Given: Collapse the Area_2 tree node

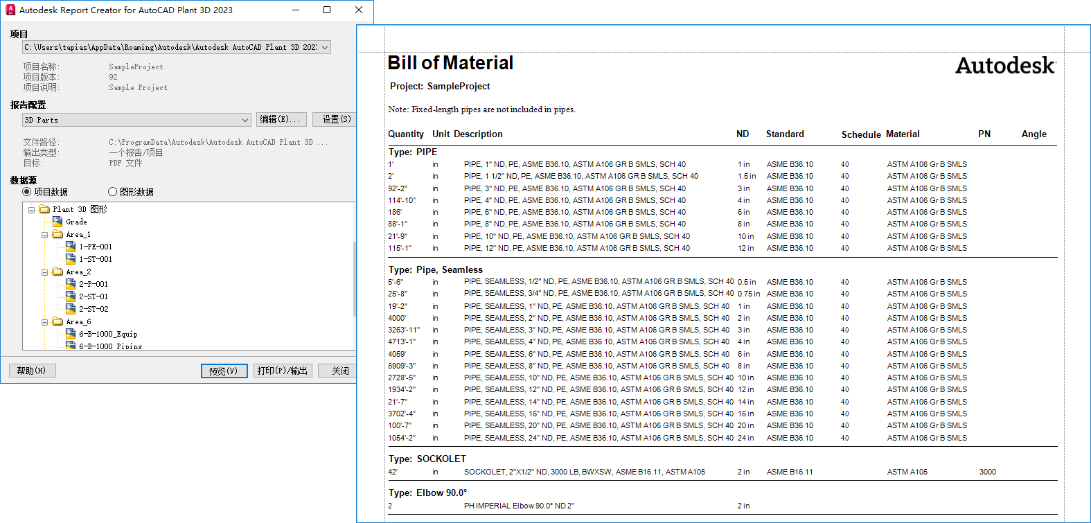Looking at the screenshot, I should [44, 272].
